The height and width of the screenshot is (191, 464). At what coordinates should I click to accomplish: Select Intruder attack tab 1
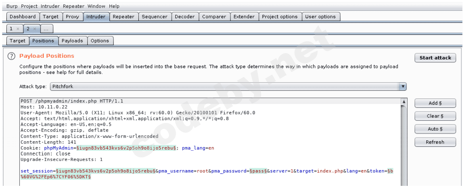[12, 28]
